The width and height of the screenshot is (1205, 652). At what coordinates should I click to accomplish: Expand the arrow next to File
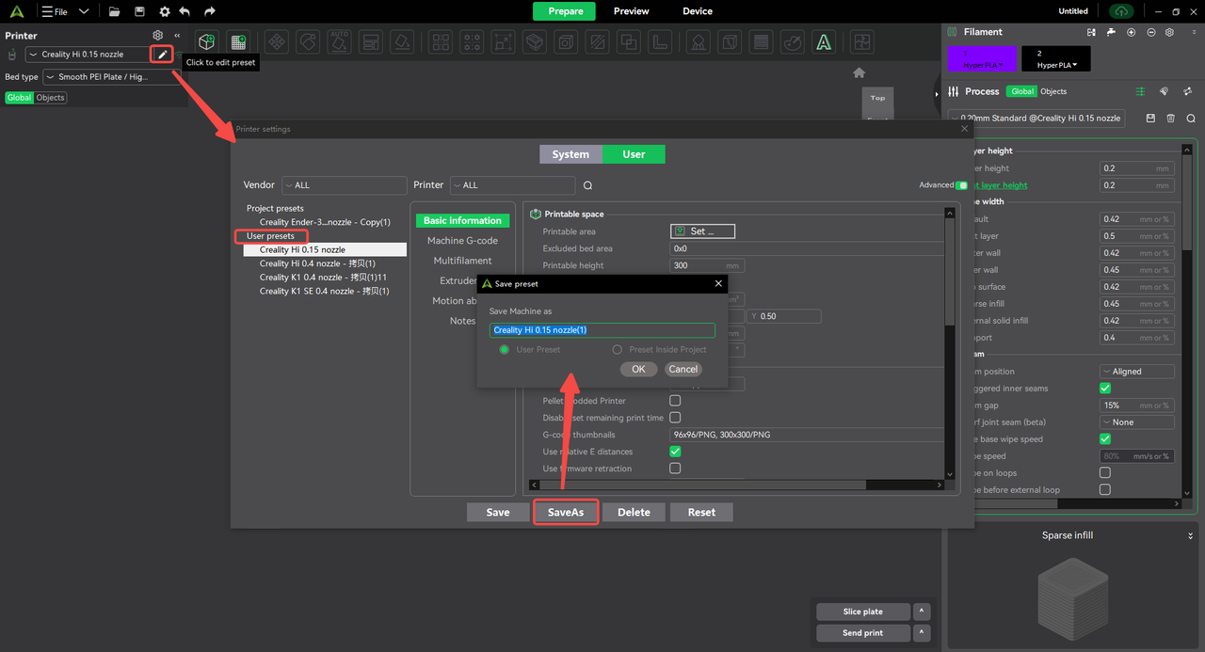84,12
